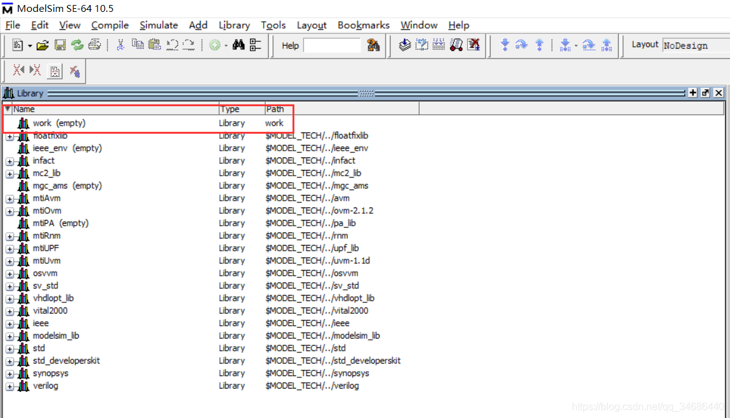Click the Print icon
Image resolution: width=730 pixels, height=418 pixels.
[x=94, y=45]
